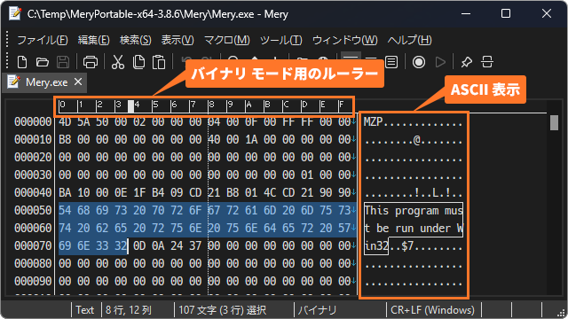The image size is (568, 319).
Task: Open the 検索(S) menu
Action: pos(136,40)
